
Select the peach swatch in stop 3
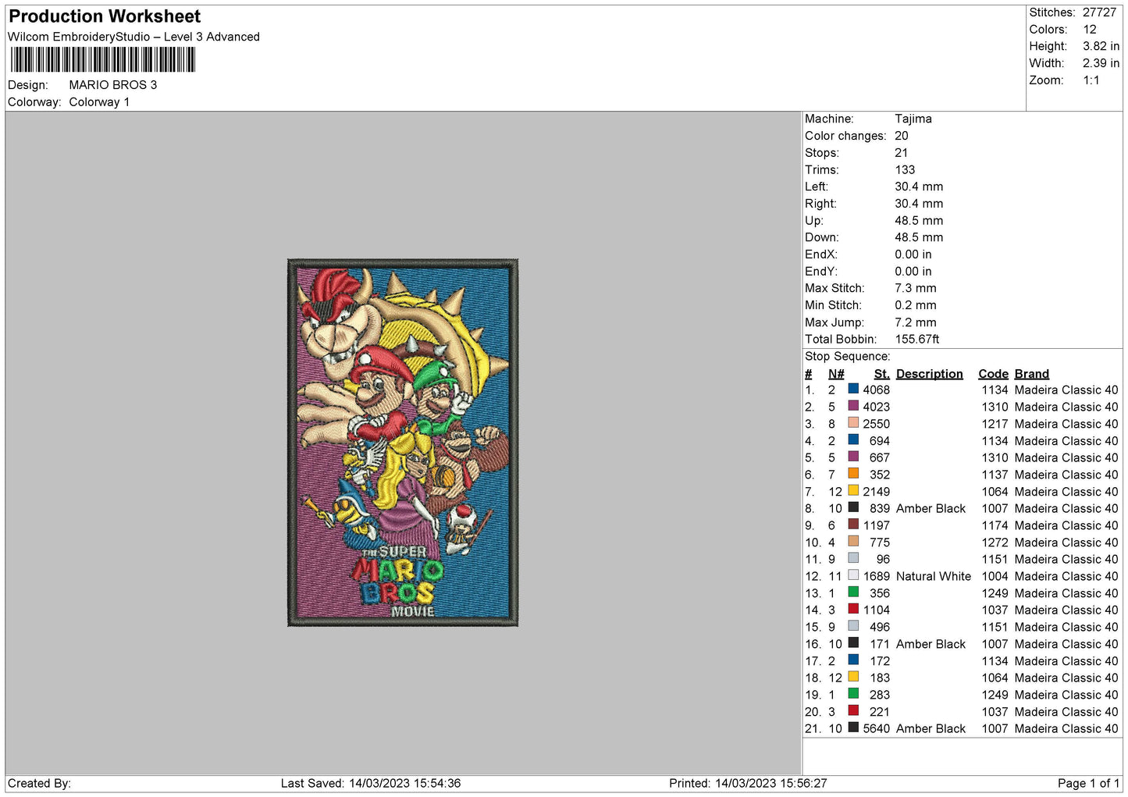click(x=853, y=423)
